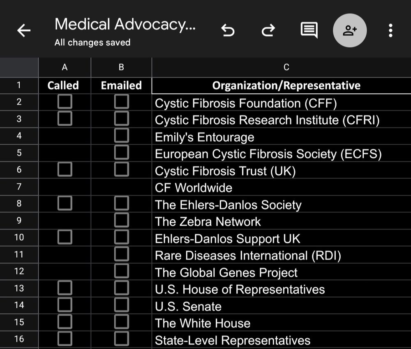
Task: Open the comments panel
Action: 309,30
